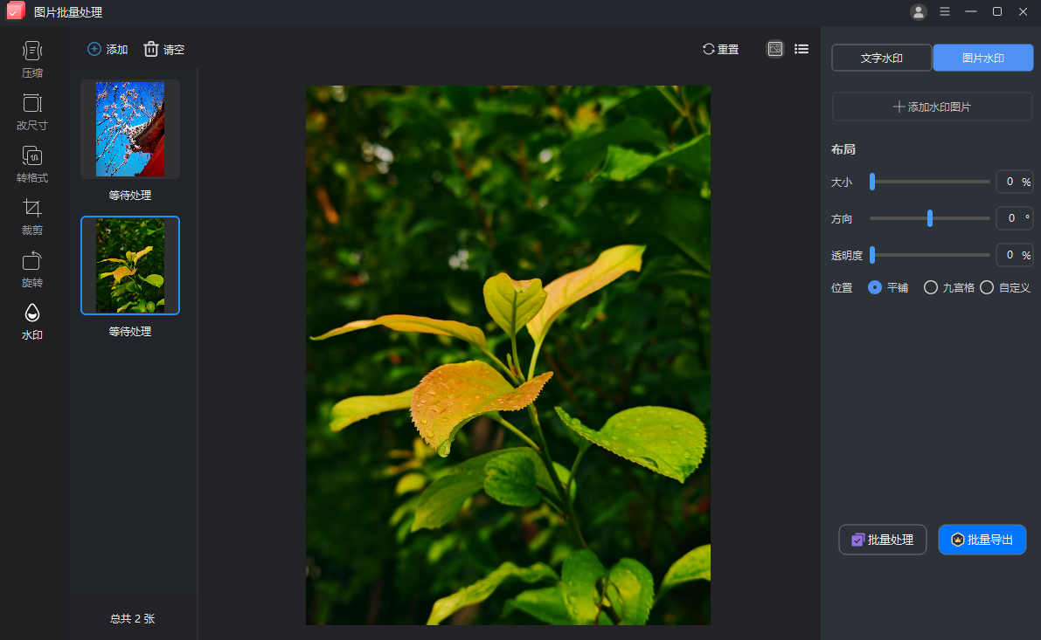Click the 批量导出 batch export button

982,540
